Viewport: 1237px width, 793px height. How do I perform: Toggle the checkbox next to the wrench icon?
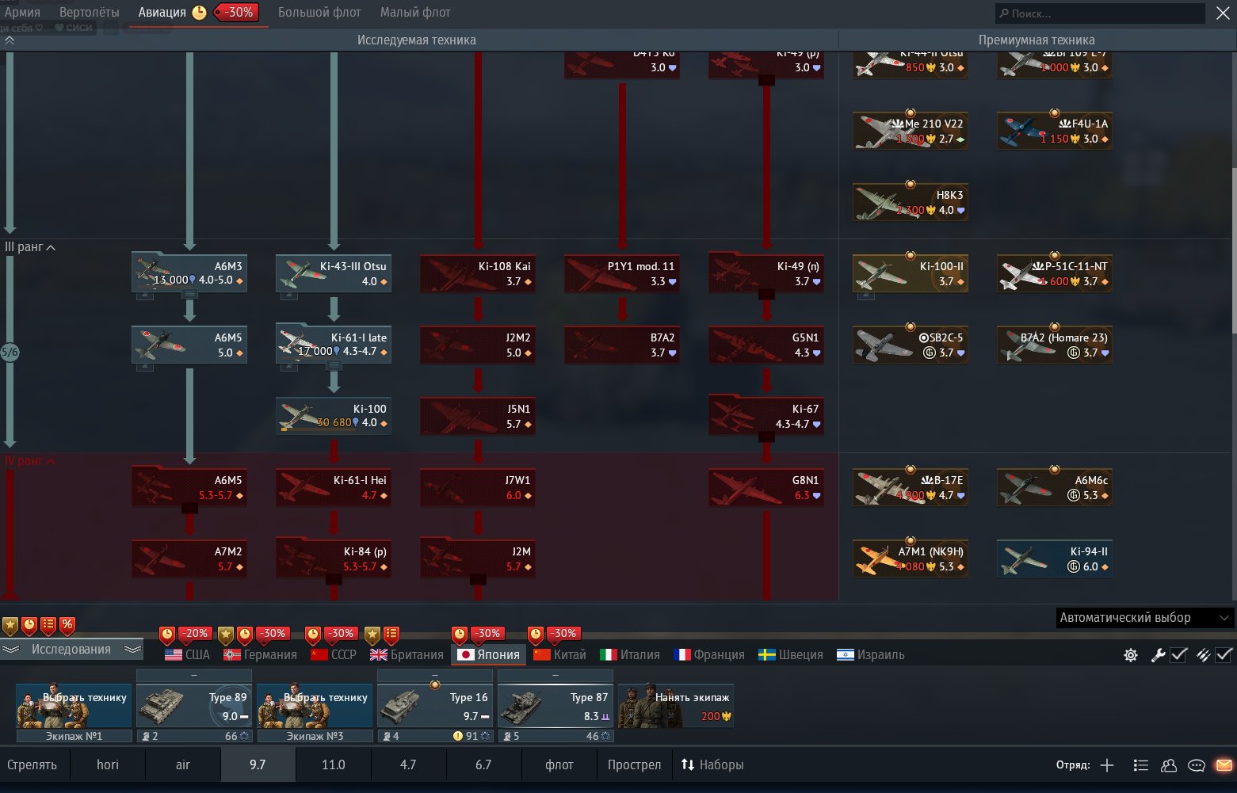click(x=1178, y=655)
